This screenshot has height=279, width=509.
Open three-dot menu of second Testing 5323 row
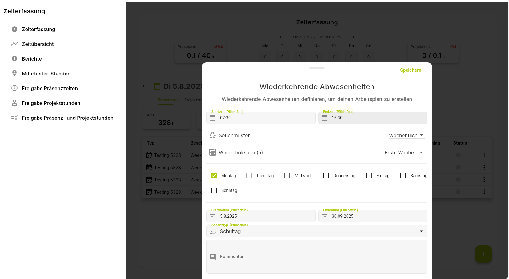tap(484, 167)
